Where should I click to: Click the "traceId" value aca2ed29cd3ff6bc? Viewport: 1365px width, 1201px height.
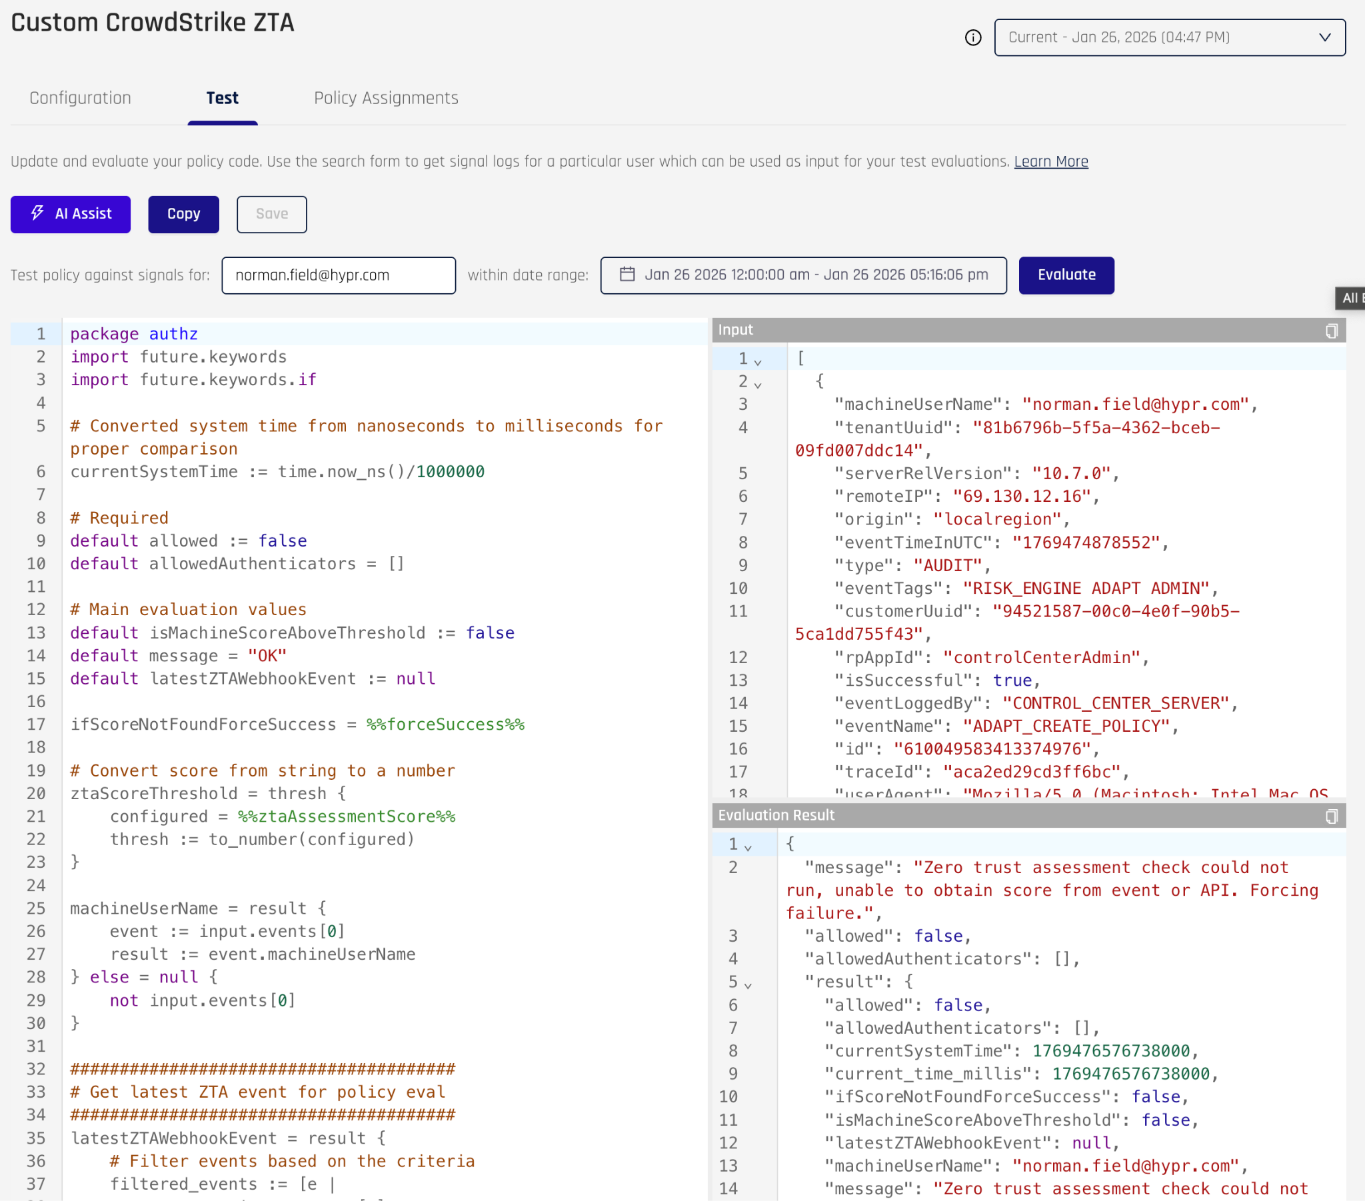tap(1031, 772)
